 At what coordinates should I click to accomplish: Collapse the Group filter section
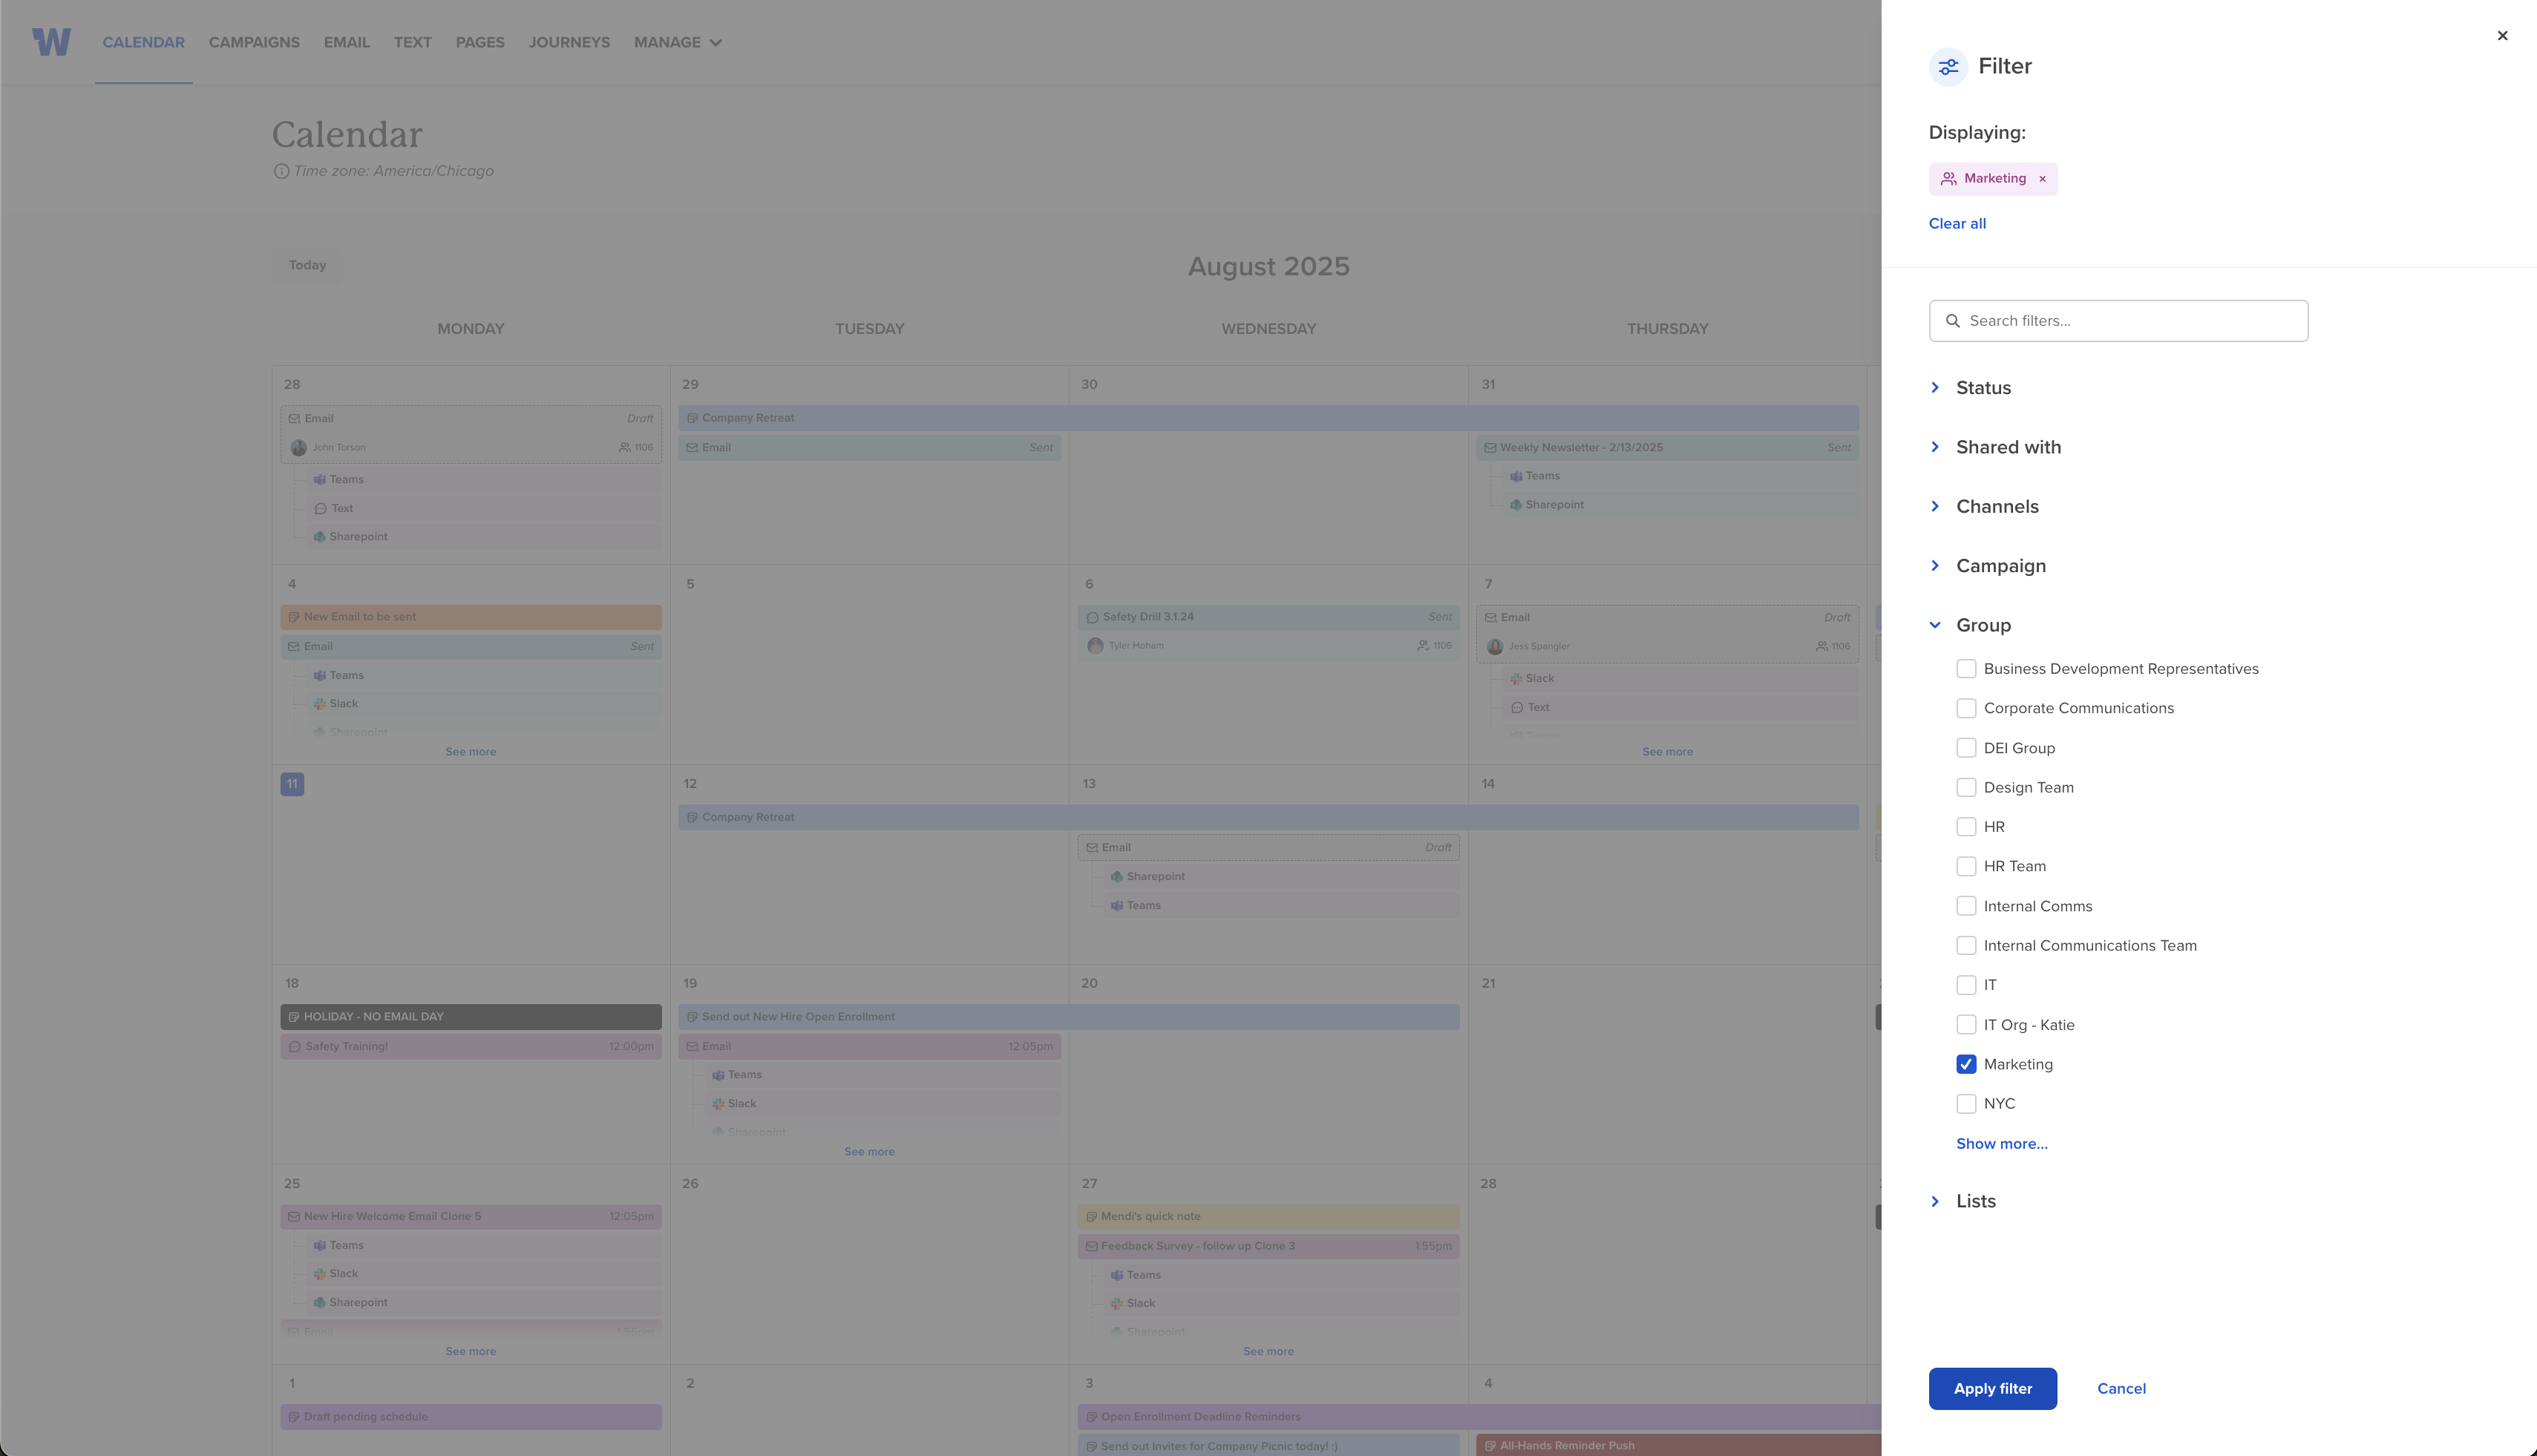coord(1969,625)
